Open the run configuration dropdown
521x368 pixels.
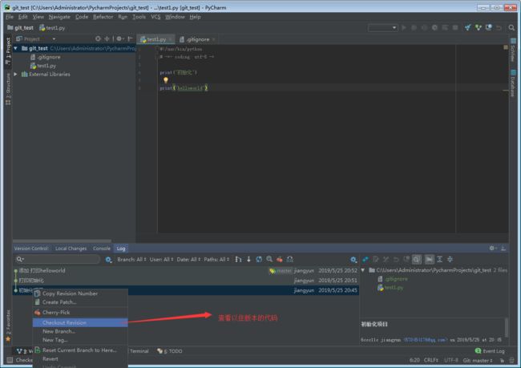[382, 27]
